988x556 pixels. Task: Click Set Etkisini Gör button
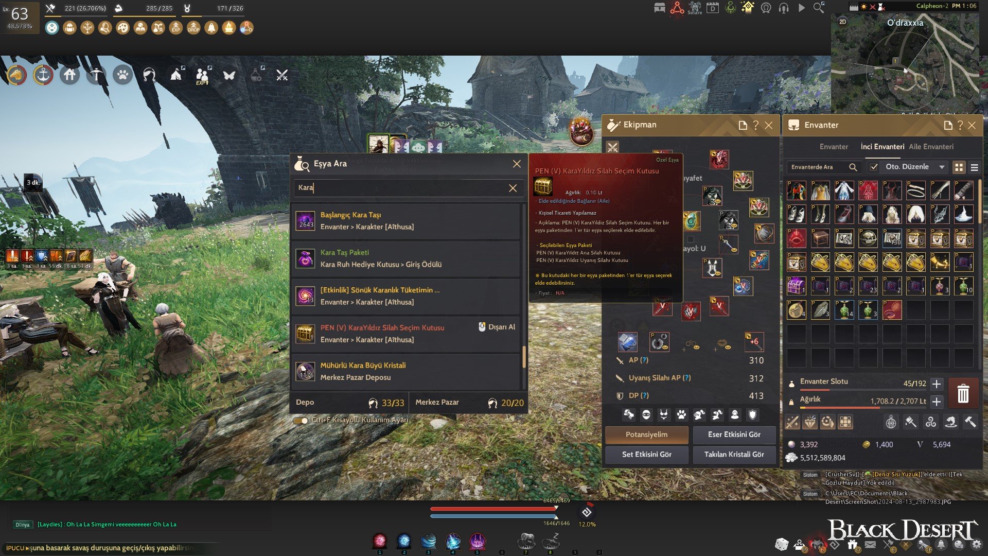pyautogui.click(x=646, y=455)
